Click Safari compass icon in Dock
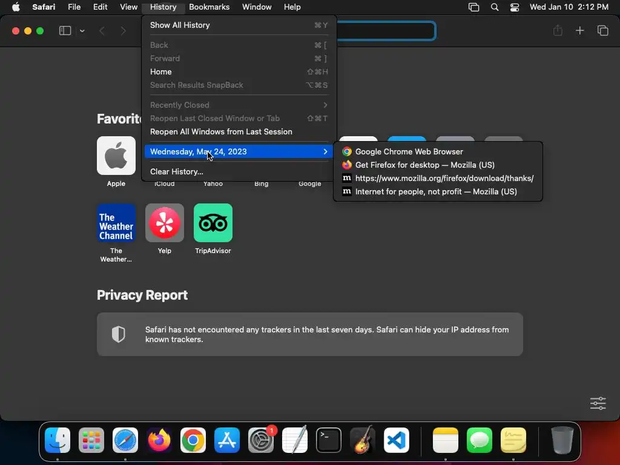 click(x=125, y=440)
